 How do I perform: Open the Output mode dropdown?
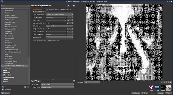coord(58,87)
